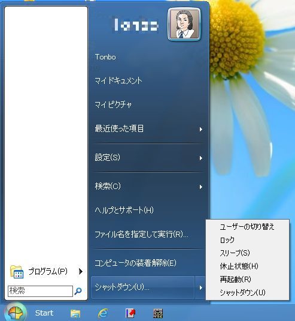
Task: Click the magnifier search icon
Action: pos(78,291)
